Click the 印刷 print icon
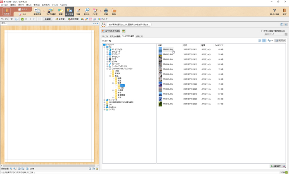The image size is (289, 174). point(106,11)
